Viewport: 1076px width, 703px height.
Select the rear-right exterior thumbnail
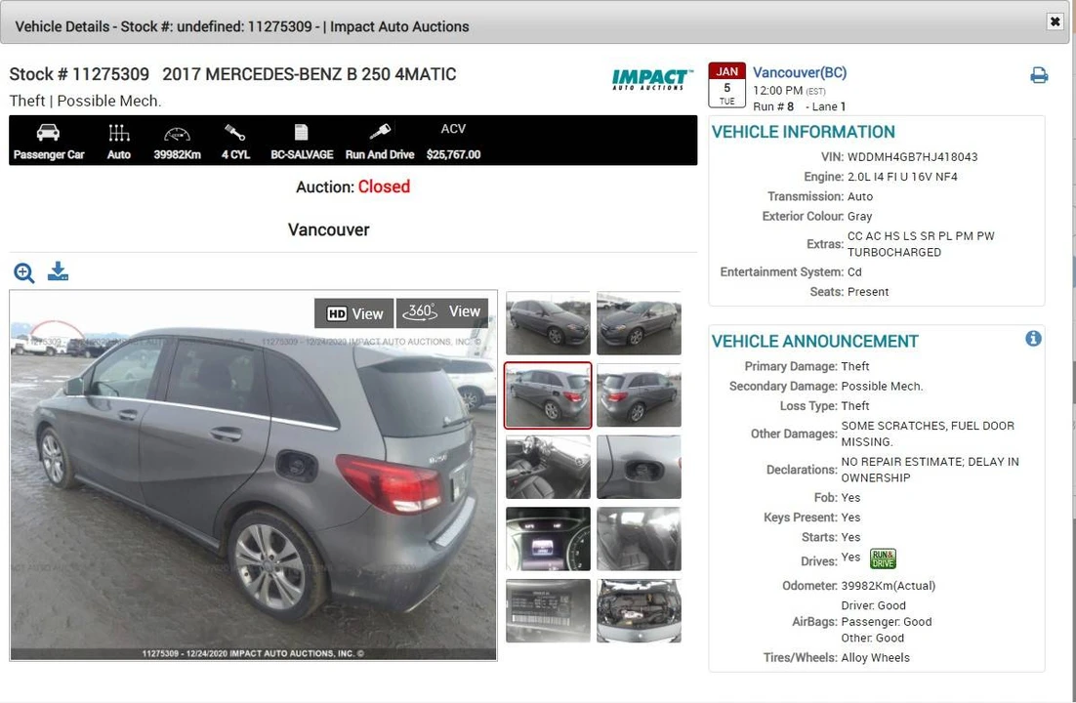(x=639, y=395)
